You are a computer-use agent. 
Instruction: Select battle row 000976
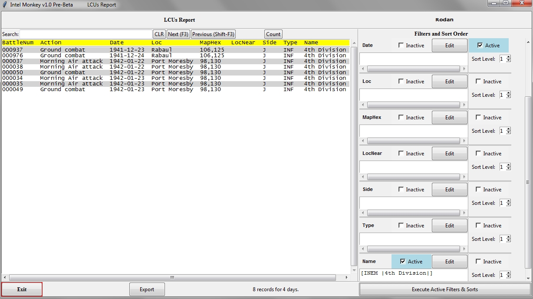tap(175, 55)
